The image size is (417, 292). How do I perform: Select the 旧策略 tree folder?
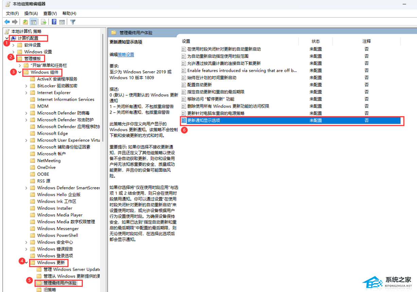click(x=50, y=290)
